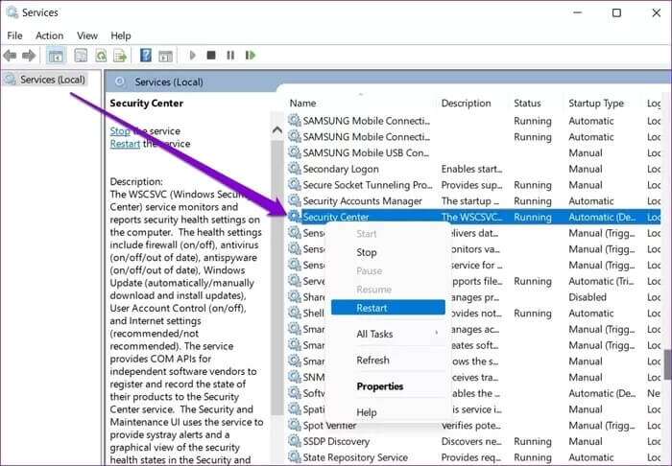This screenshot has height=466, width=672.
Task: Click the Disabled startup type cell
Action: (588, 297)
